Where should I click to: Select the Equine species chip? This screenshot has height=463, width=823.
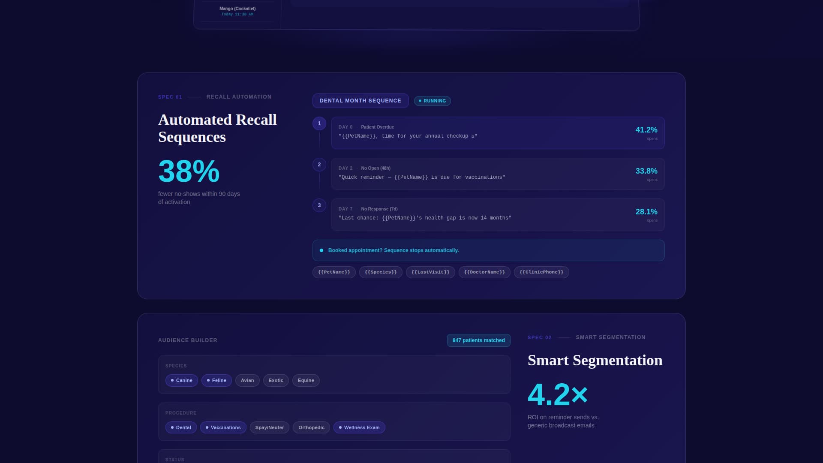[306, 380]
